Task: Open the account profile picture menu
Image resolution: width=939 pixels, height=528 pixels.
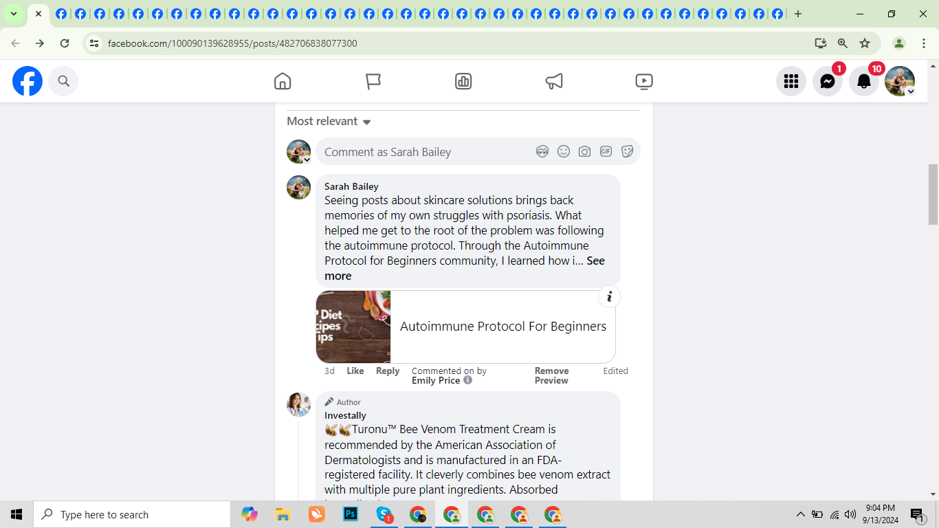Action: [900, 81]
